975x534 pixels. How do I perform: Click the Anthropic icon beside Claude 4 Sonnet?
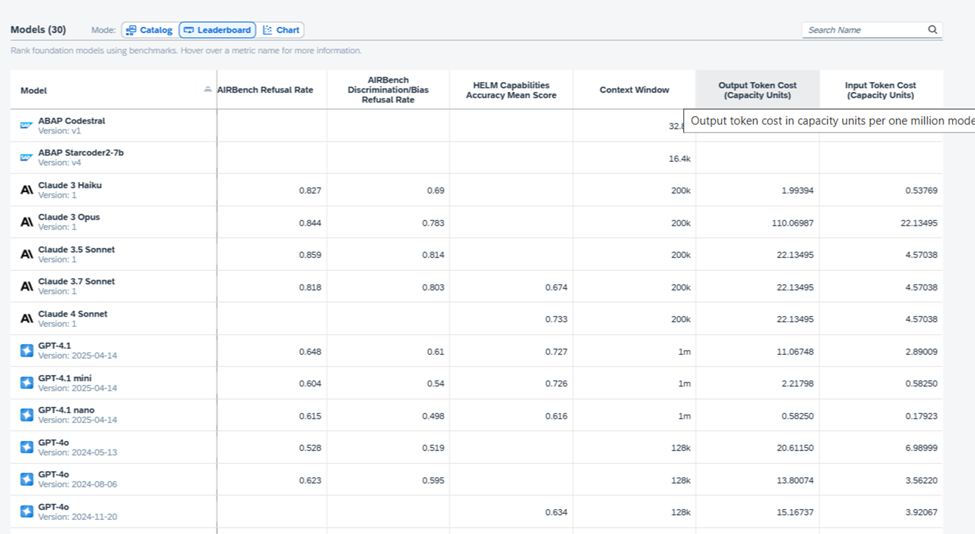(27, 318)
